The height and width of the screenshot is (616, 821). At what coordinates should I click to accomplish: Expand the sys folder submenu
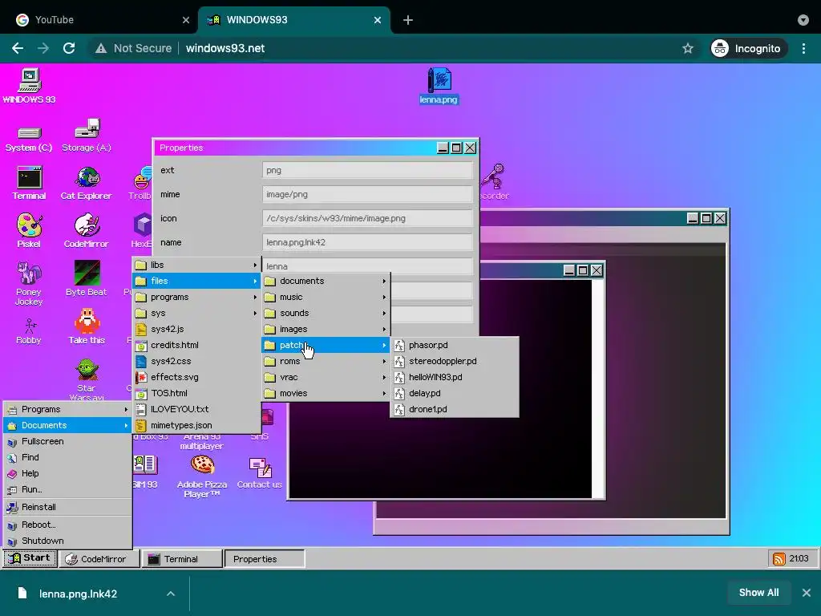[197, 314]
